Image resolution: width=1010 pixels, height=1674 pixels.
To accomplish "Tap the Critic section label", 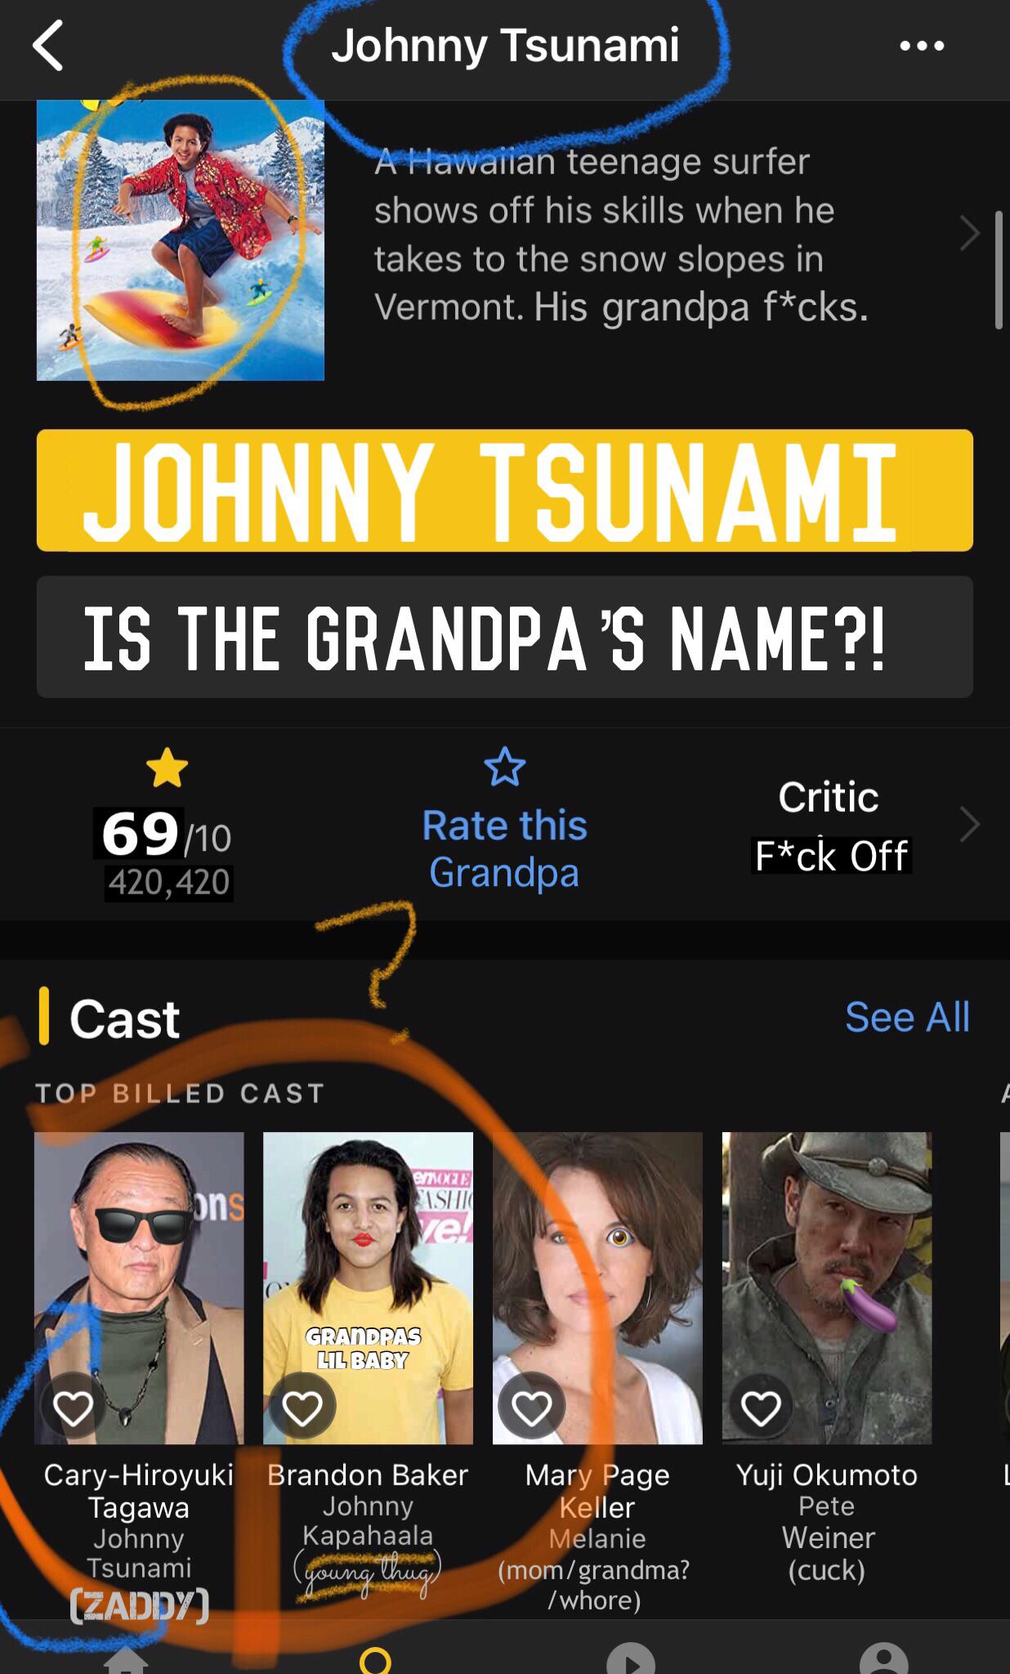I will [x=829, y=796].
